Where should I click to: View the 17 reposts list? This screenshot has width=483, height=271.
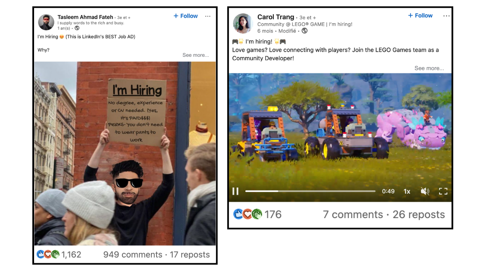coord(190,255)
